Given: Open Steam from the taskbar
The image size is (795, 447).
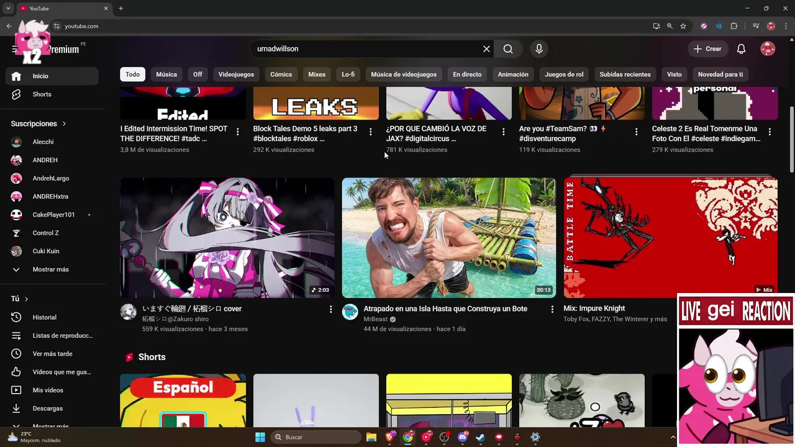Looking at the screenshot, I should tap(480, 437).
